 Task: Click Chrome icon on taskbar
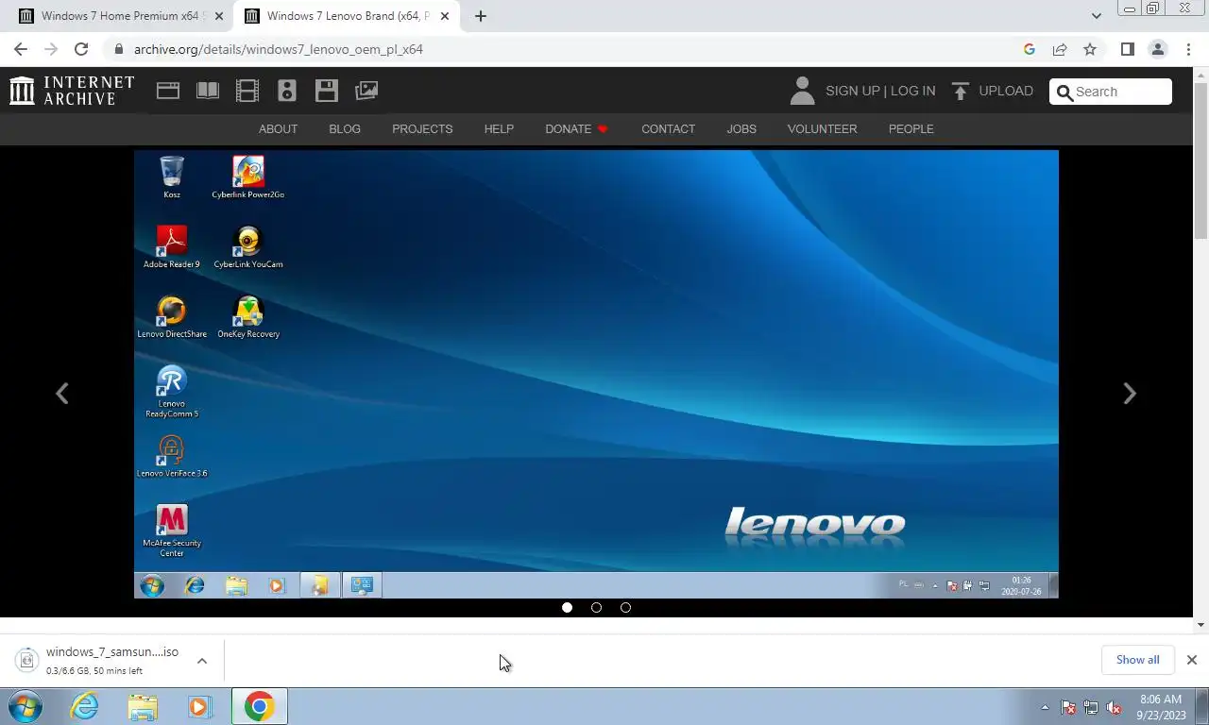259,706
